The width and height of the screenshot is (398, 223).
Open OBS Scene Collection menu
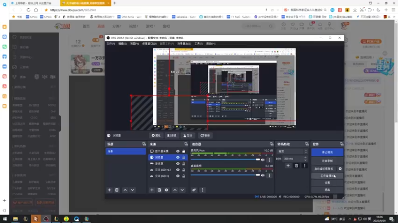184,44
